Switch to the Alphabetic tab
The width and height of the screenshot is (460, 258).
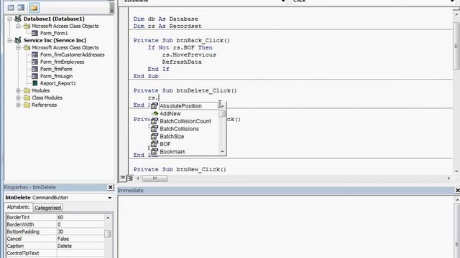click(18, 207)
